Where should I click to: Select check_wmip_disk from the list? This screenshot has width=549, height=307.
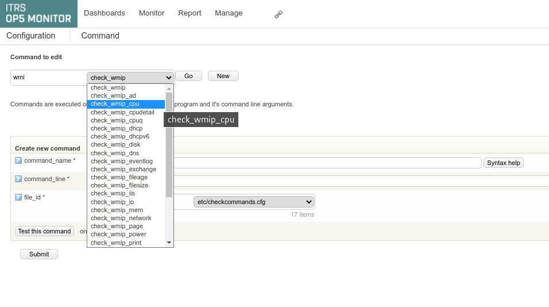(x=126, y=145)
